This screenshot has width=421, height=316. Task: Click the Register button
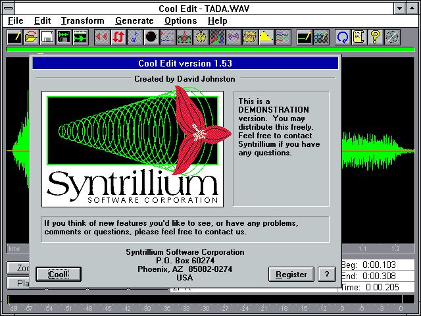[x=291, y=274]
